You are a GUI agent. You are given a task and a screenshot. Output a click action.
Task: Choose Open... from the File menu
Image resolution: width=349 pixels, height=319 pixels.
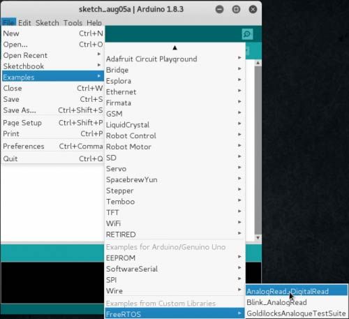coord(53,45)
